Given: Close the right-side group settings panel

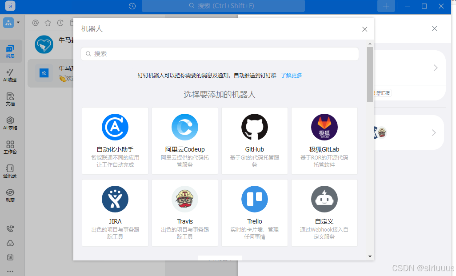Looking at the screenshot, I should click(435, 28).
